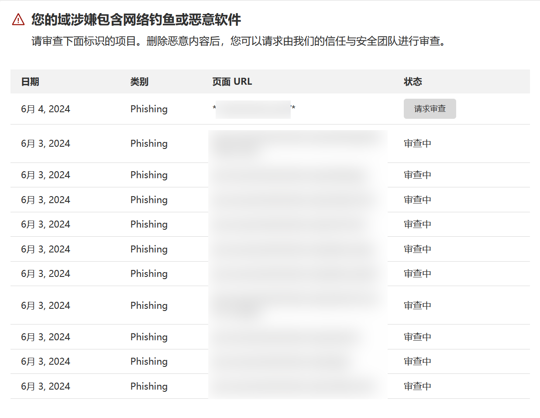This screenshot has height=418, width=540.
Task: Click 审查中 status in the first 6月 3 row
Action: point(417,144)
